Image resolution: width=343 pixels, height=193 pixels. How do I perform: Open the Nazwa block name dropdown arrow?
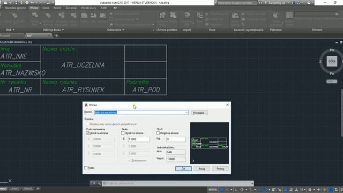186,113
